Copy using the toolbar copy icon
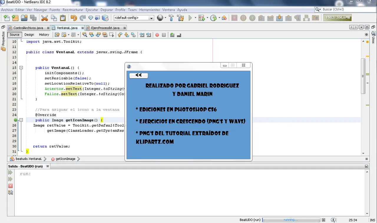 click(54, 18)
